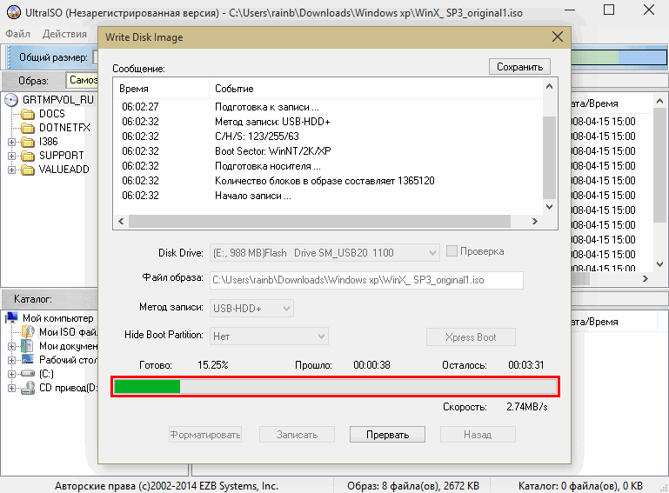Click the Форматировать button
The image size is (669, 493).
point(205,434)
